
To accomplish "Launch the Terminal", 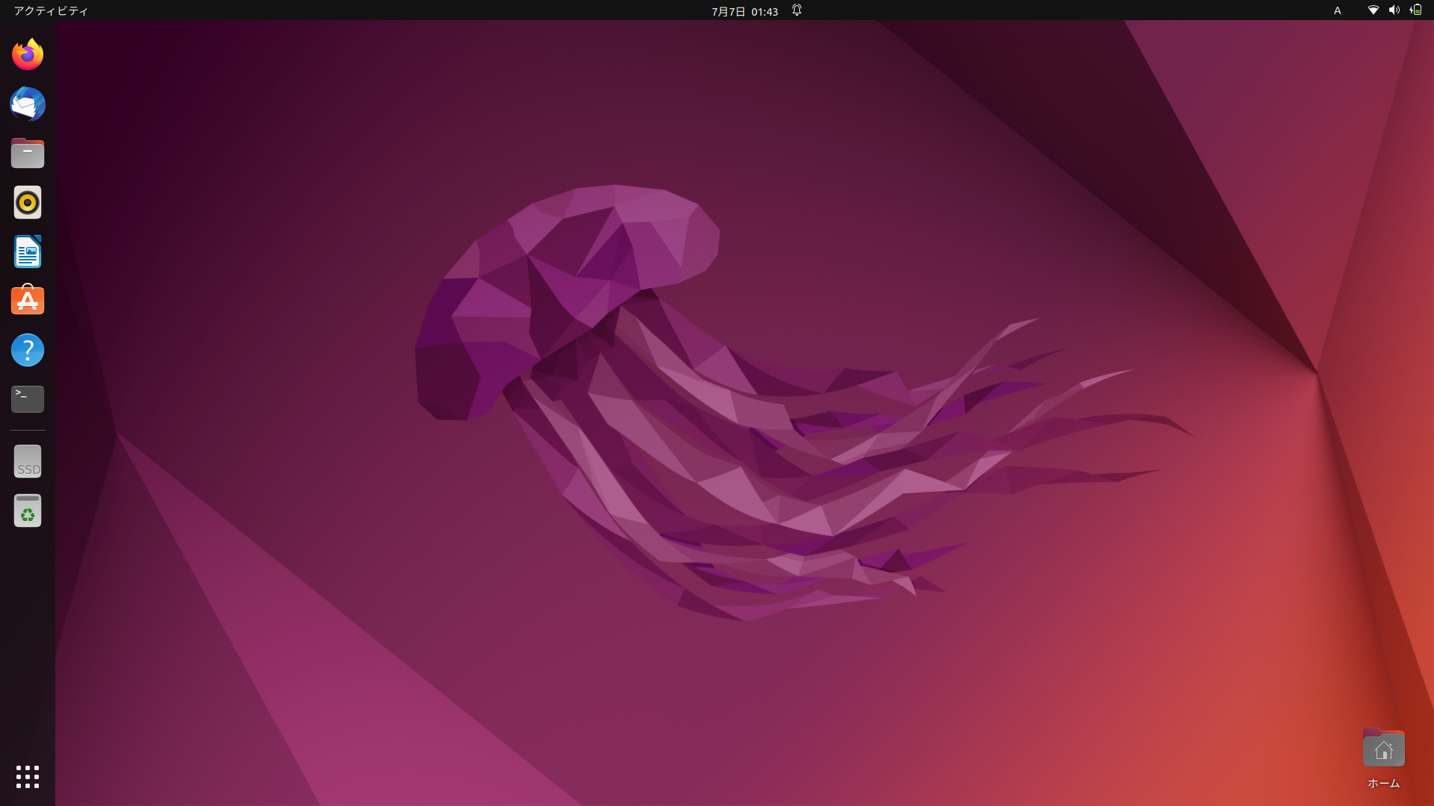I will (x=27, y=399).
